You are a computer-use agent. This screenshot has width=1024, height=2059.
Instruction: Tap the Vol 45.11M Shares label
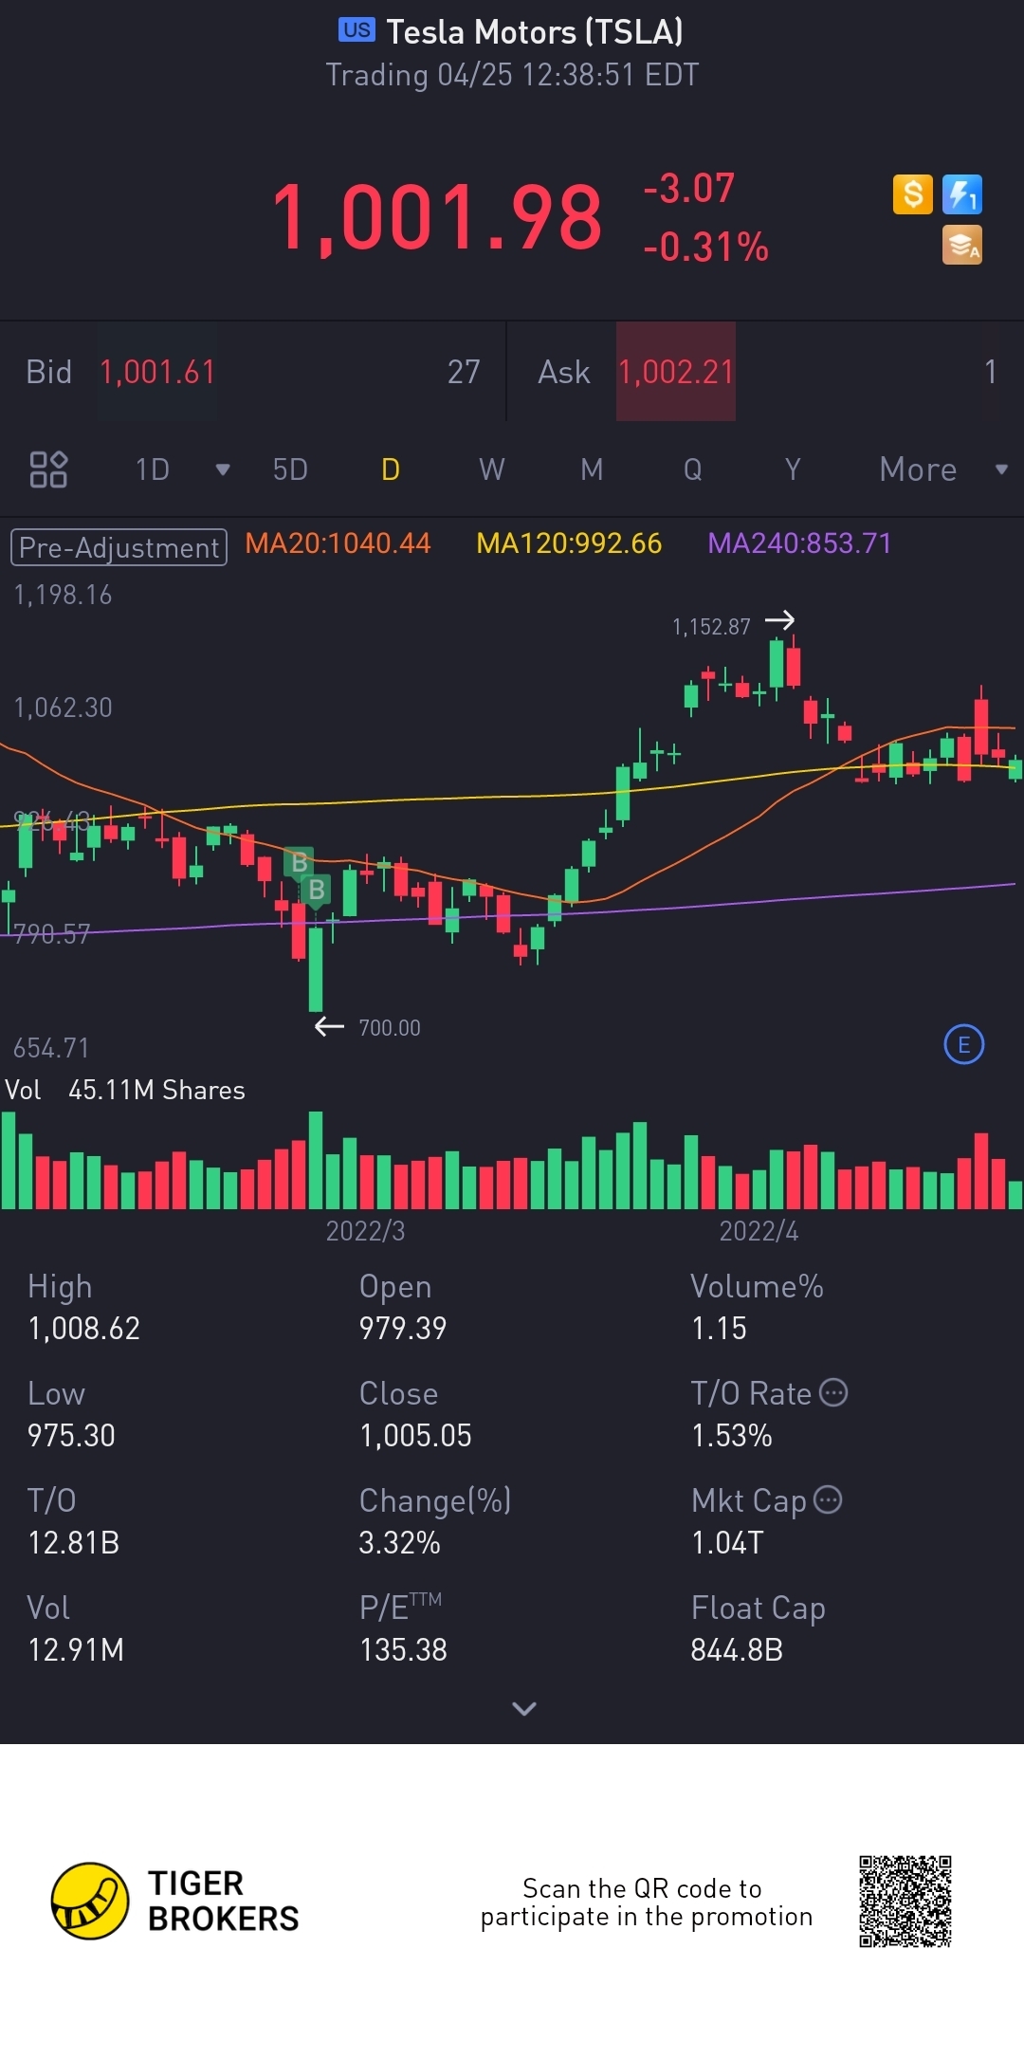[125, 1090]
